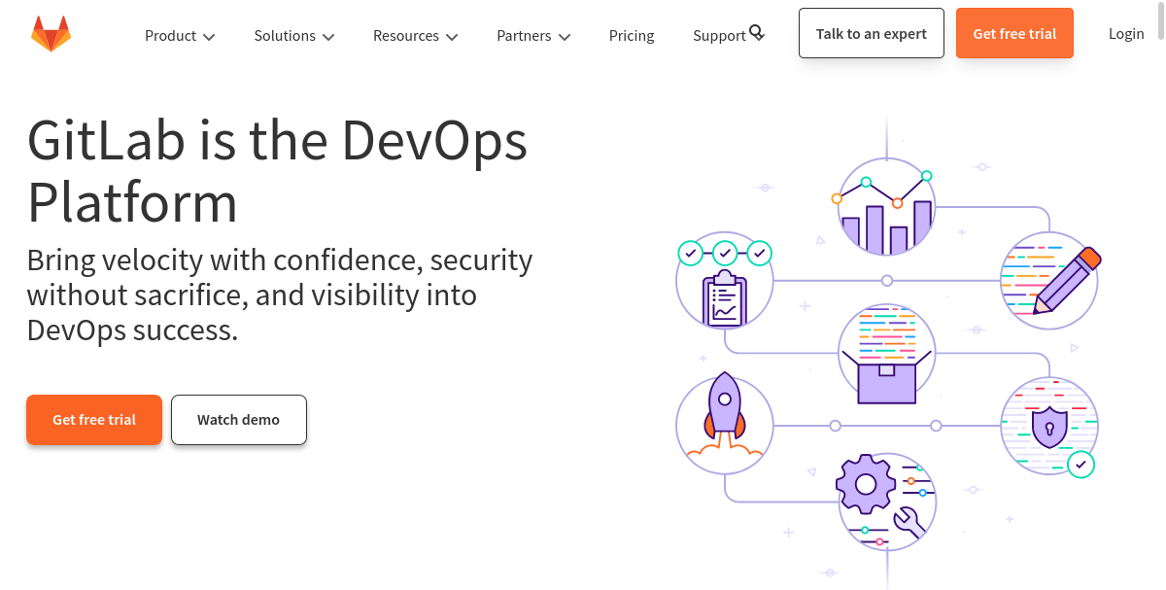Click the shield security lock icon
The image size is (1166, 590).
tap(1049, 426)
